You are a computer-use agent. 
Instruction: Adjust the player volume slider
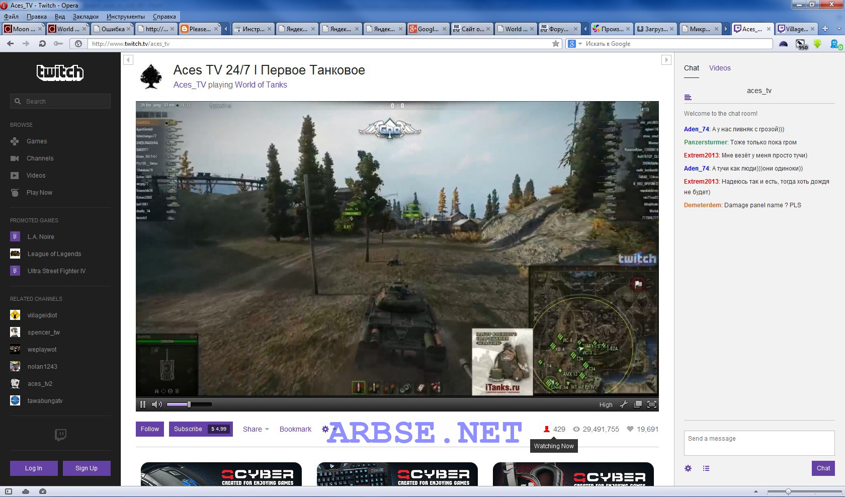click(189, 404)
